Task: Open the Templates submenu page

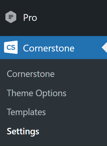Action: click(26, 112)
